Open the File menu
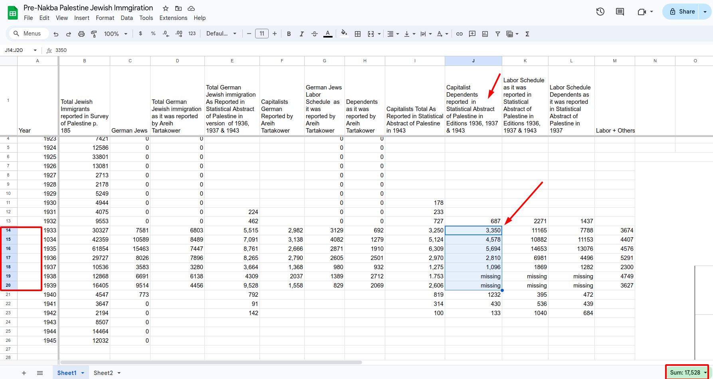713x379 pixels. tap(28, 18)
